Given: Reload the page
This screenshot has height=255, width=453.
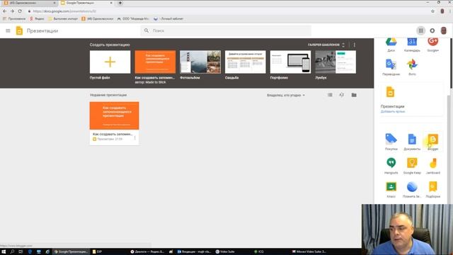Looking at the screenshot, I should (x=20, y=11).
